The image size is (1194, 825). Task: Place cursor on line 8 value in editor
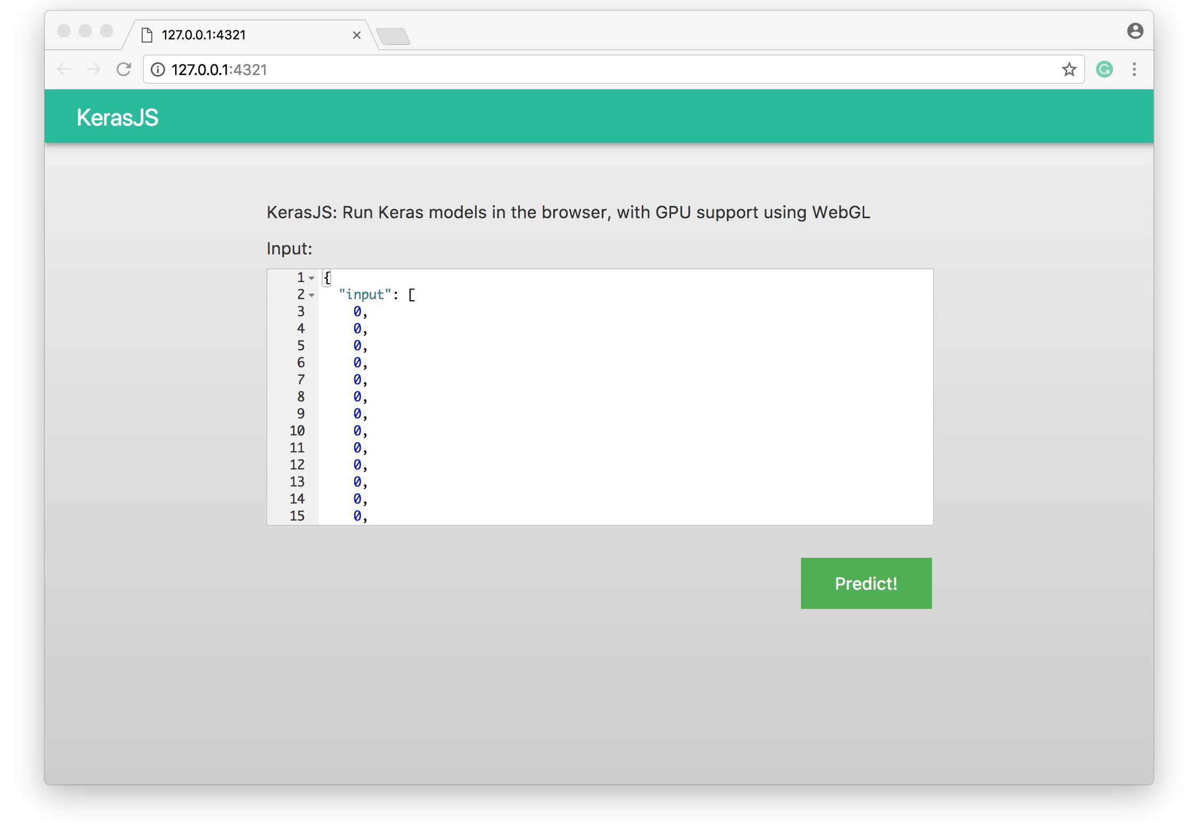pos(357,397)
